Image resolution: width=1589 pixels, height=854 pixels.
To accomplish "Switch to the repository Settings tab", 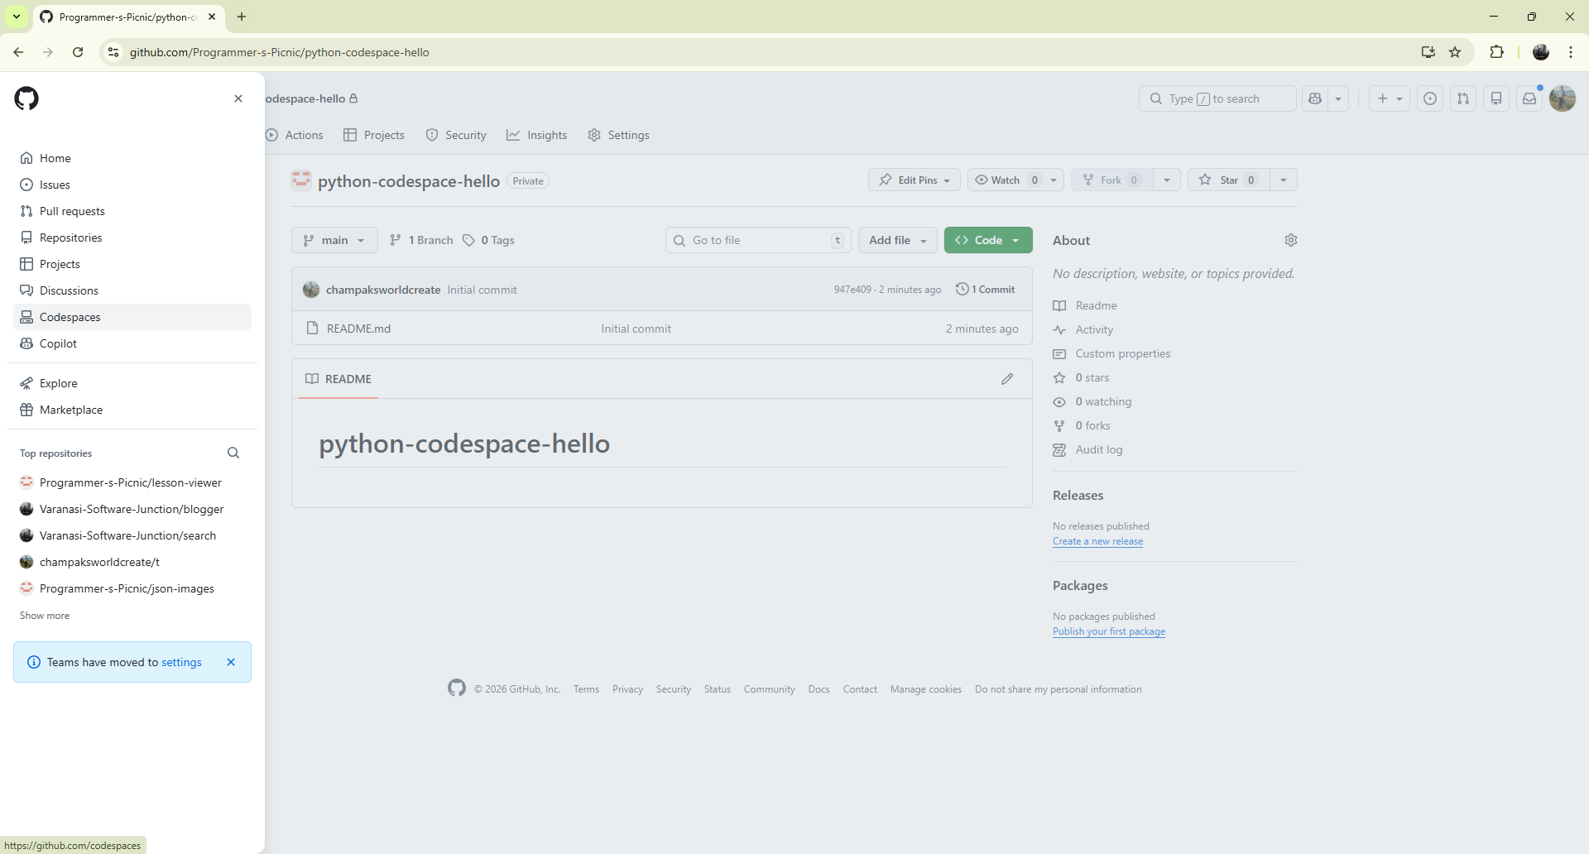I will click(x=619, y=135).
